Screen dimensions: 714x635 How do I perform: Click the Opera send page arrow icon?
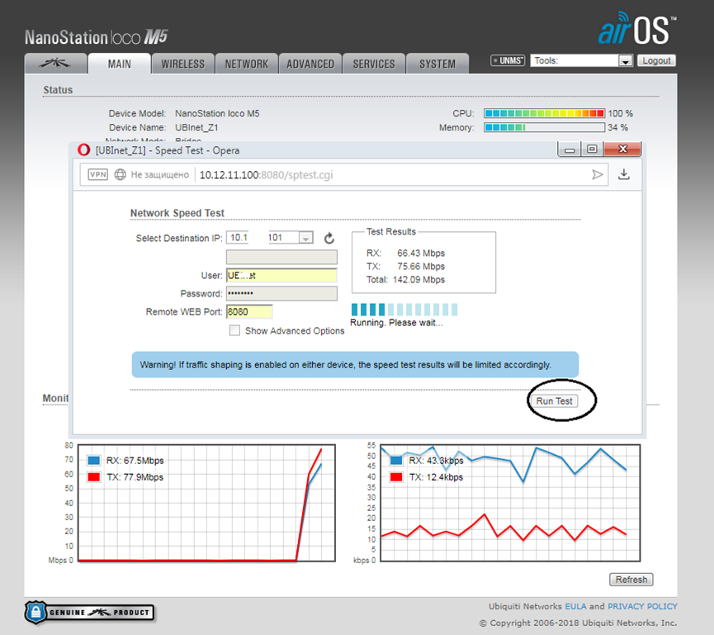[x=598, y=174]
